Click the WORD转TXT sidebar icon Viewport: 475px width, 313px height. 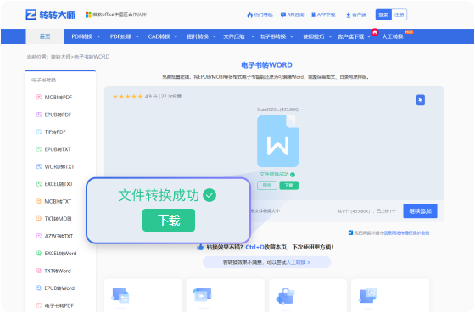pos(39,166)
